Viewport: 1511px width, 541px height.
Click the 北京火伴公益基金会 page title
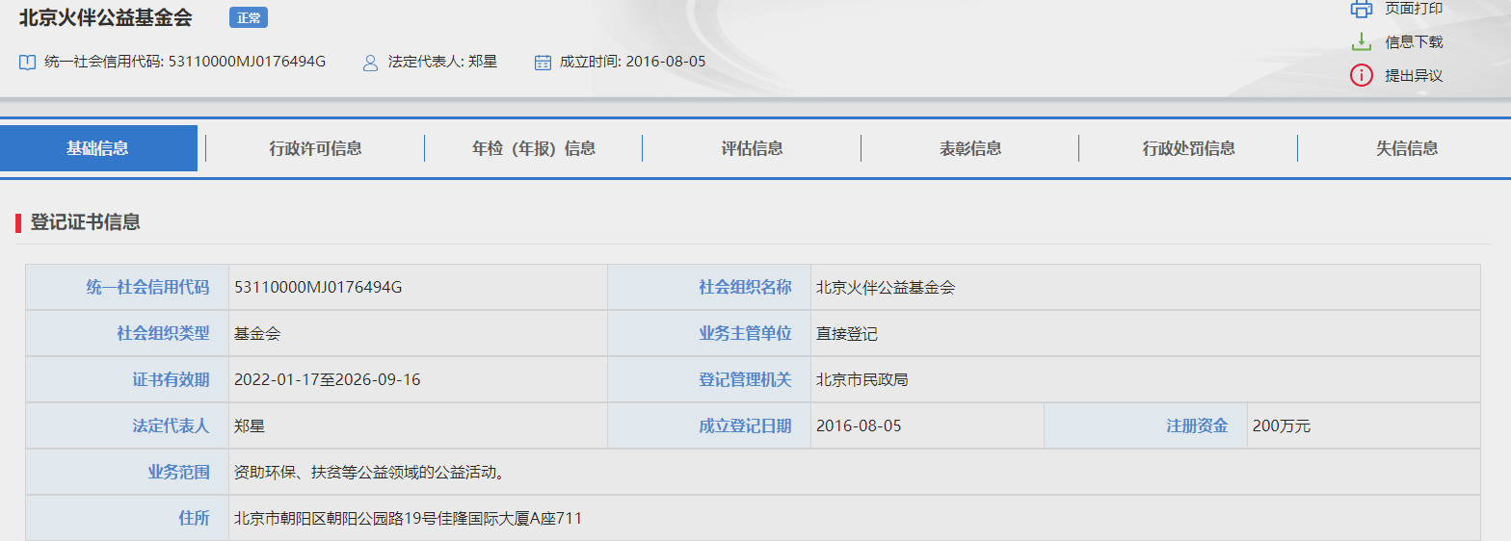pos(106,17)
